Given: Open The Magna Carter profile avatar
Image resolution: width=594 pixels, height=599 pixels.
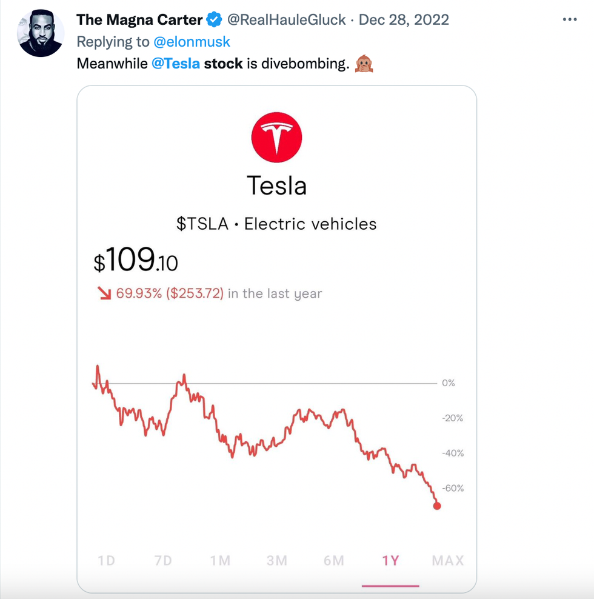Looking at the screenshot, I should click(41, 33).
